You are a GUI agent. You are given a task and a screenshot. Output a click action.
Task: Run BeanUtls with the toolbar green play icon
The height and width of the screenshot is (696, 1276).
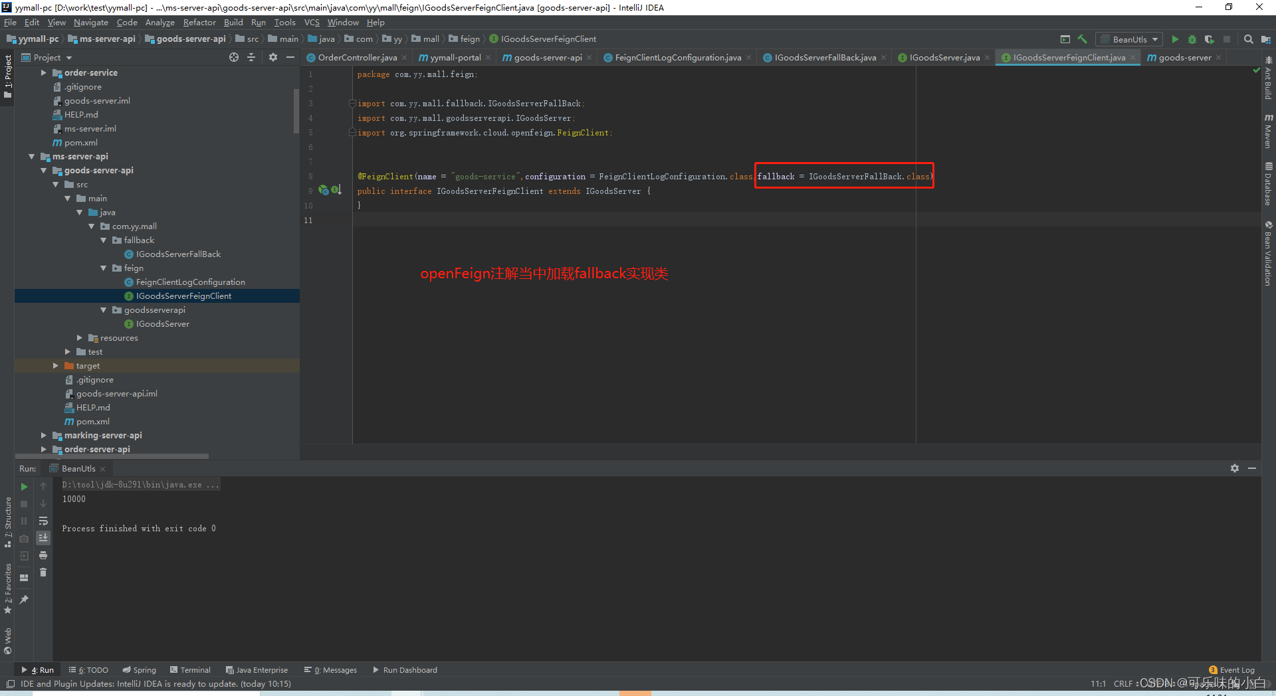coord(1175,39)
